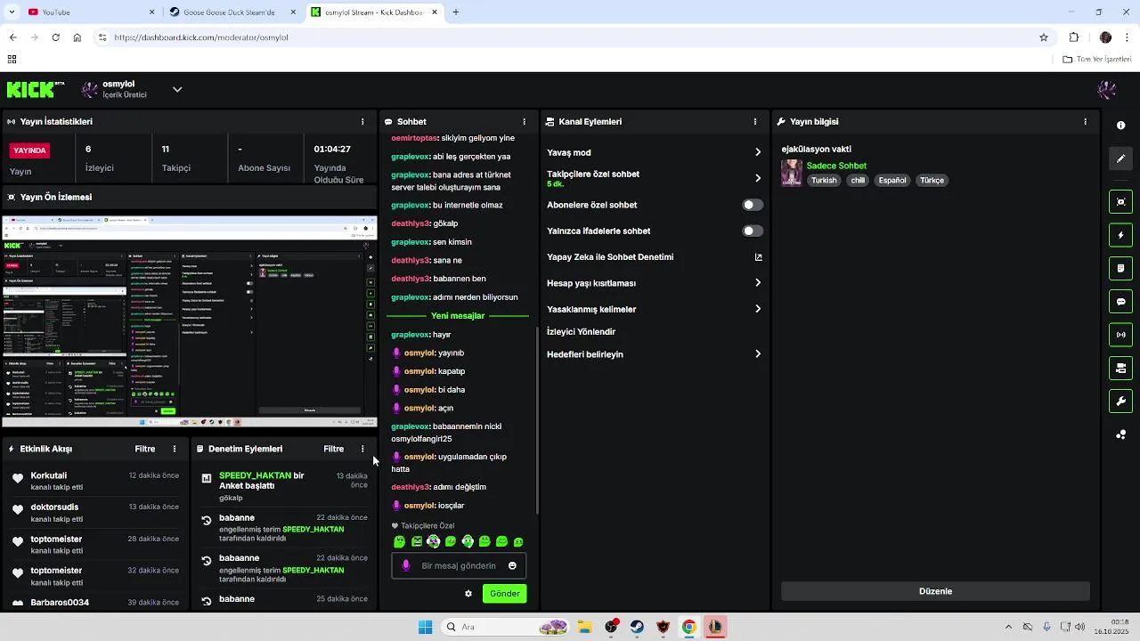Viewport: 1140px width, 641px height.
Task: Click the stream preview thumbnail
Action: [190, 320]
